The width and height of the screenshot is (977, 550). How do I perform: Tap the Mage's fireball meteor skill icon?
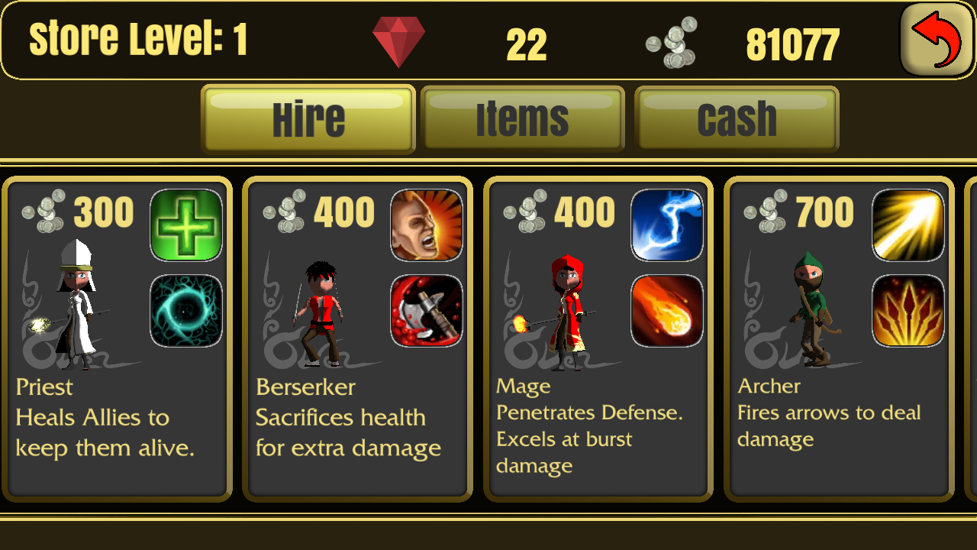[x=667, y=311]
